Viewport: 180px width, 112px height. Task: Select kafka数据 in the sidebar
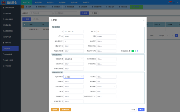click(10, 54)
